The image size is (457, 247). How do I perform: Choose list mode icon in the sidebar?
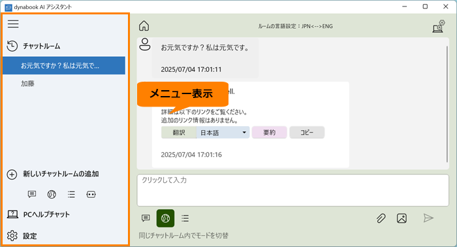pyautogui.click(x=71, y=194)
